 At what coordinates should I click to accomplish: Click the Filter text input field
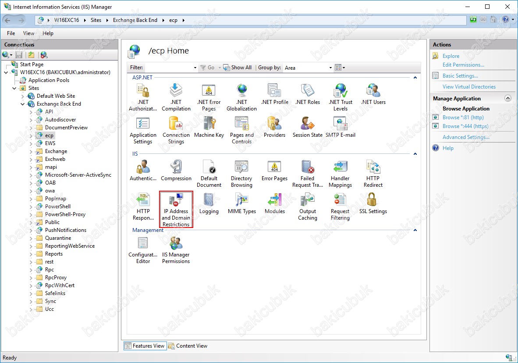coord(168,68)
